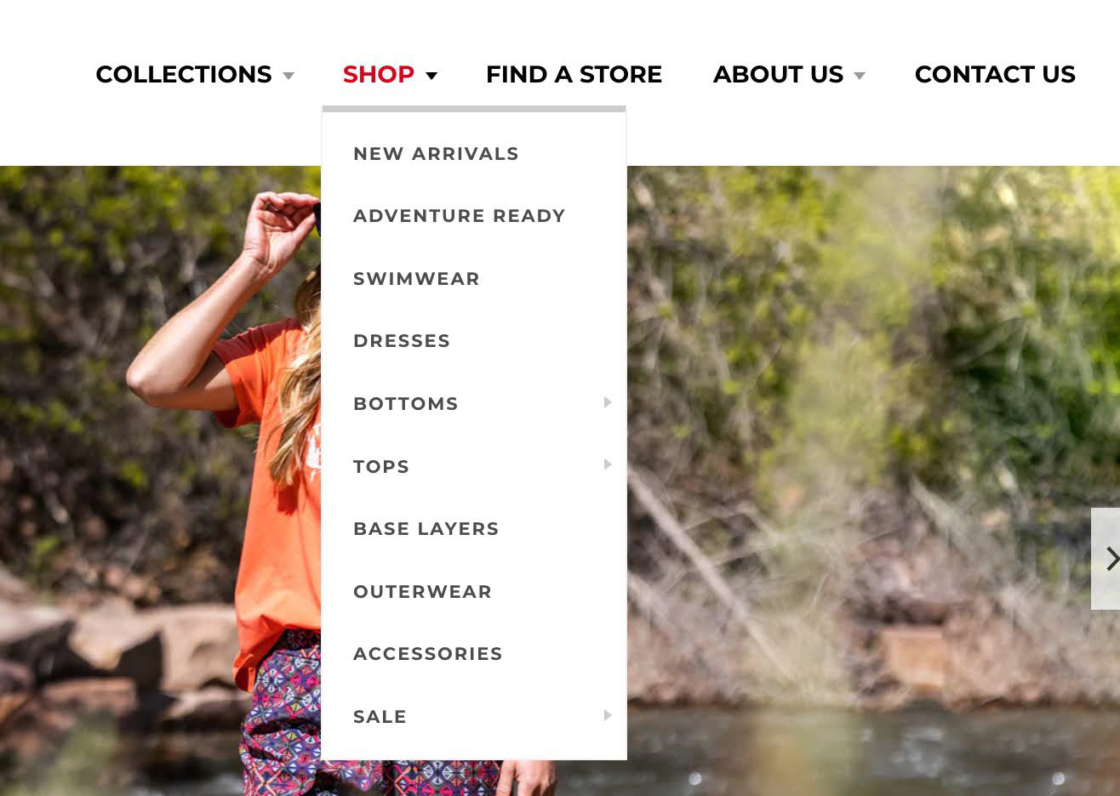Go to Find a Store page
1120x796 pixels.
pyautogui.click(x=574, y=75)
